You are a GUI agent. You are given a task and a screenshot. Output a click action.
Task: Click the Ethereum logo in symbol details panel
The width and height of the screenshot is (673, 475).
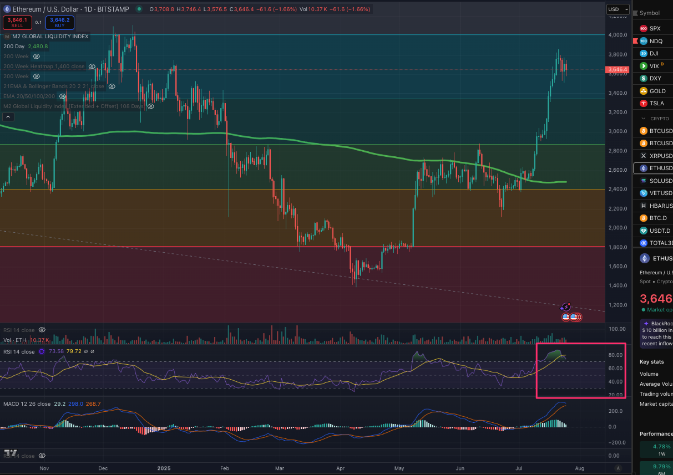645,258
